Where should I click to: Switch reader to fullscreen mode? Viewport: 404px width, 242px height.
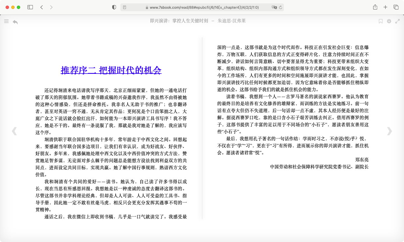pos(398,21)
